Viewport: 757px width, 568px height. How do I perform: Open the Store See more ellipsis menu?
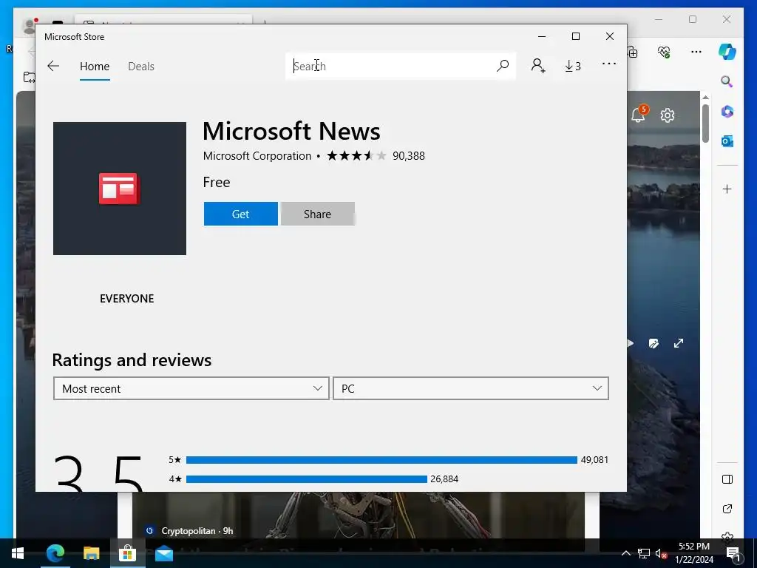(609, 64)
